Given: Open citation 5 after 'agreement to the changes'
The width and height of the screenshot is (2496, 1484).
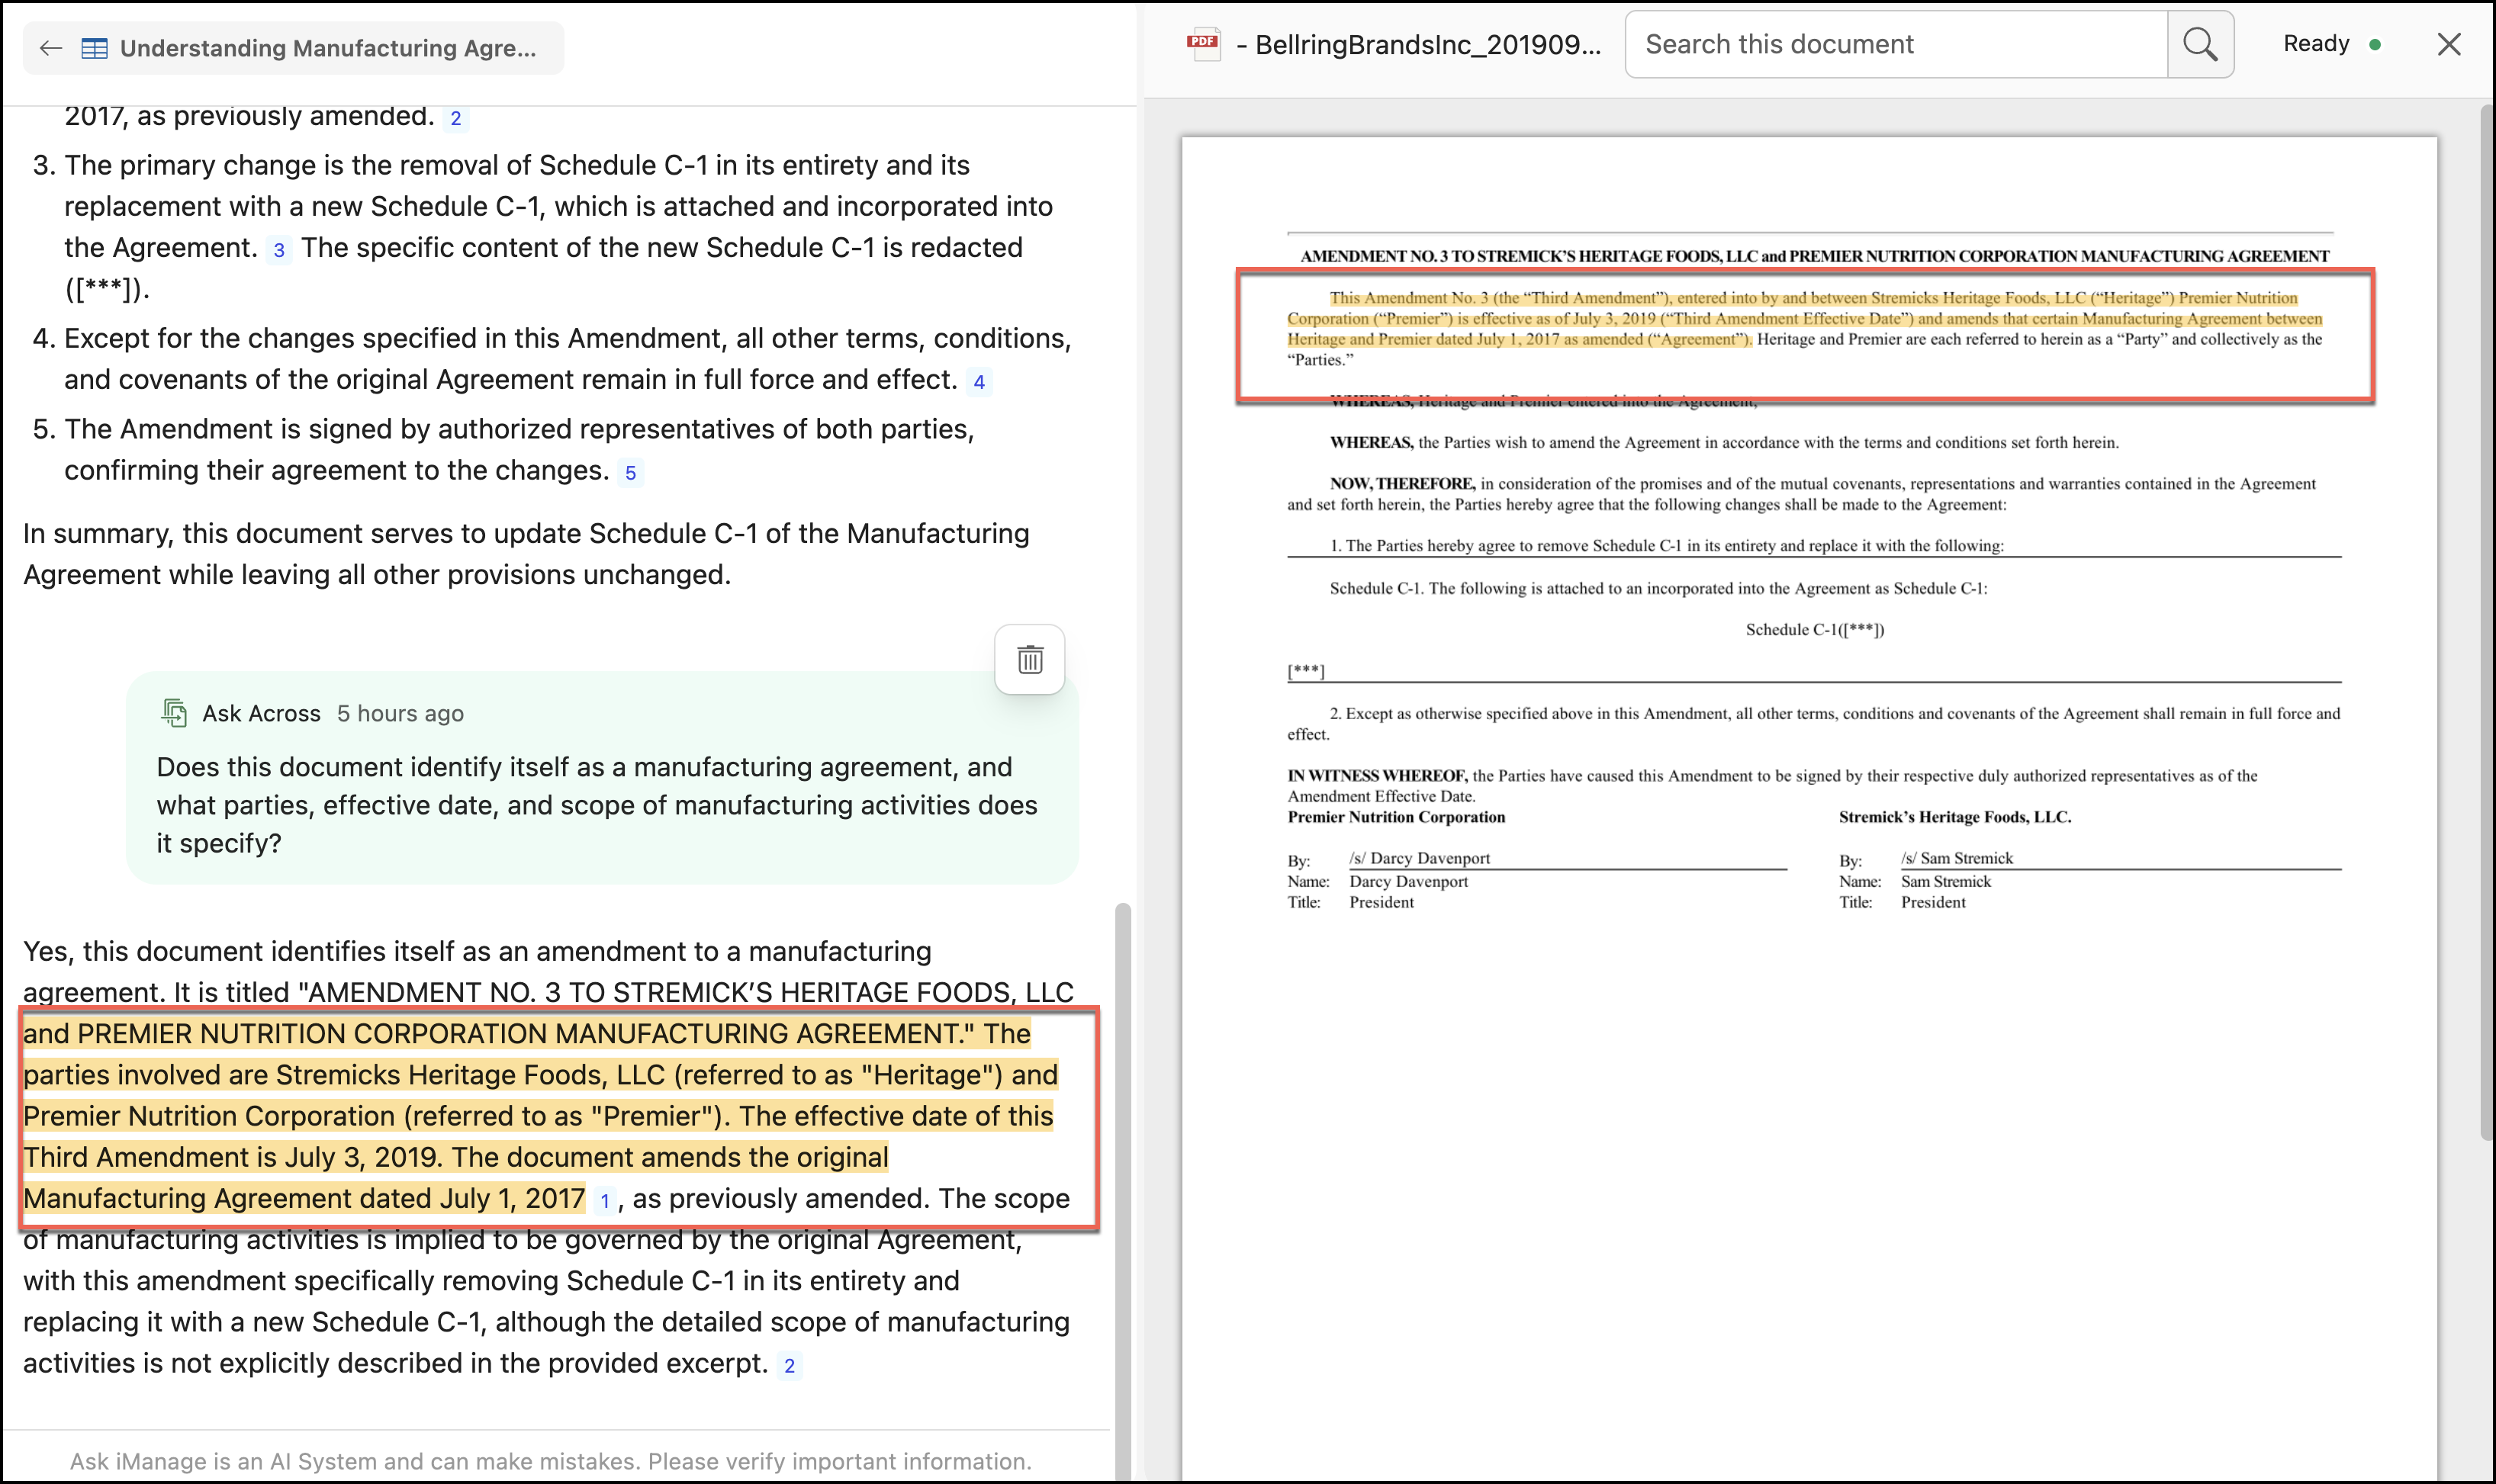Looking at the screenshot, I should pyautogui.click(x=631, y=473).
